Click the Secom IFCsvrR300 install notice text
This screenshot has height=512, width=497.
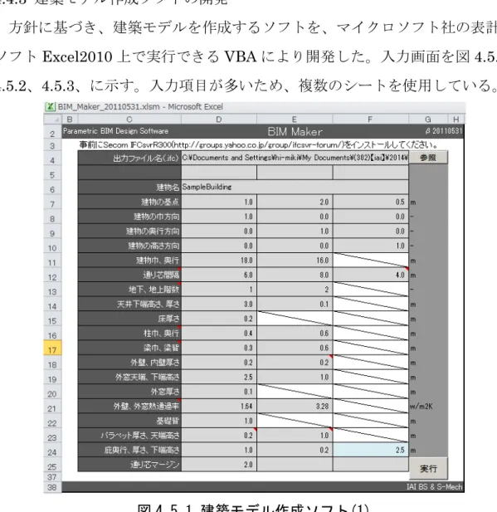click(x=258, y=144)
